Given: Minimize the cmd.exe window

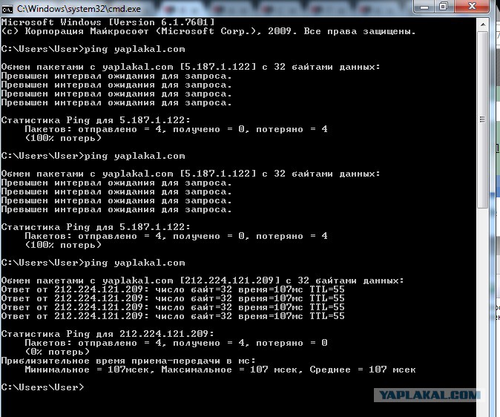Looking at the screenshot, I should click(x=424, y=7).
